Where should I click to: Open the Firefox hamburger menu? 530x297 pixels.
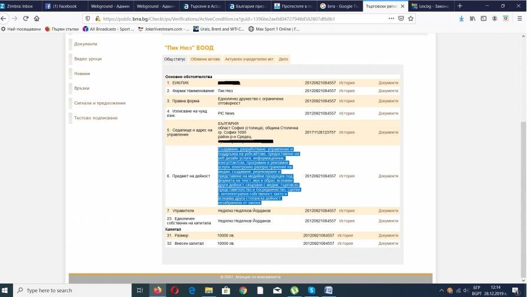tap(519, 18)
